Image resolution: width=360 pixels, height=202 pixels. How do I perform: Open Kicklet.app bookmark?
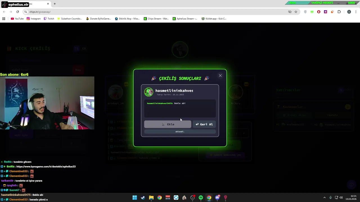(x=214, y=19)
